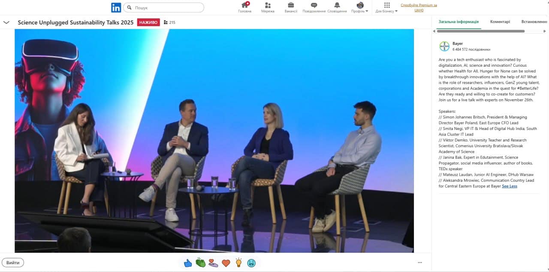The width and height of the screenshot is (549, 272).
Task: React with the lightbulb Insightful icon
Action: click(x=238, y=263)
